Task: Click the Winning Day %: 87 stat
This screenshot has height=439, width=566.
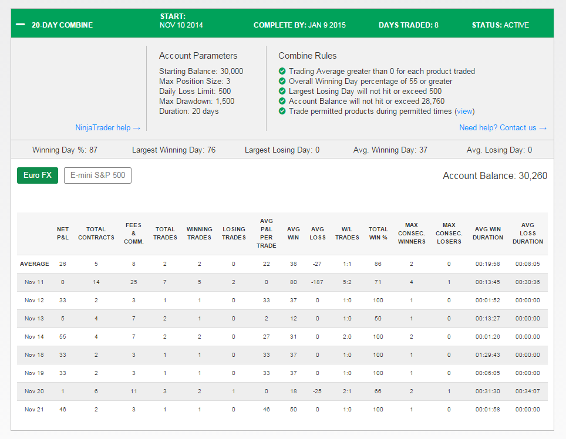Action: [x=65, y=150]
